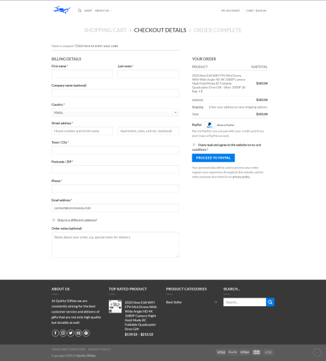Open the Shop menu item
This screenshot has height=361, width=326.
88,10
